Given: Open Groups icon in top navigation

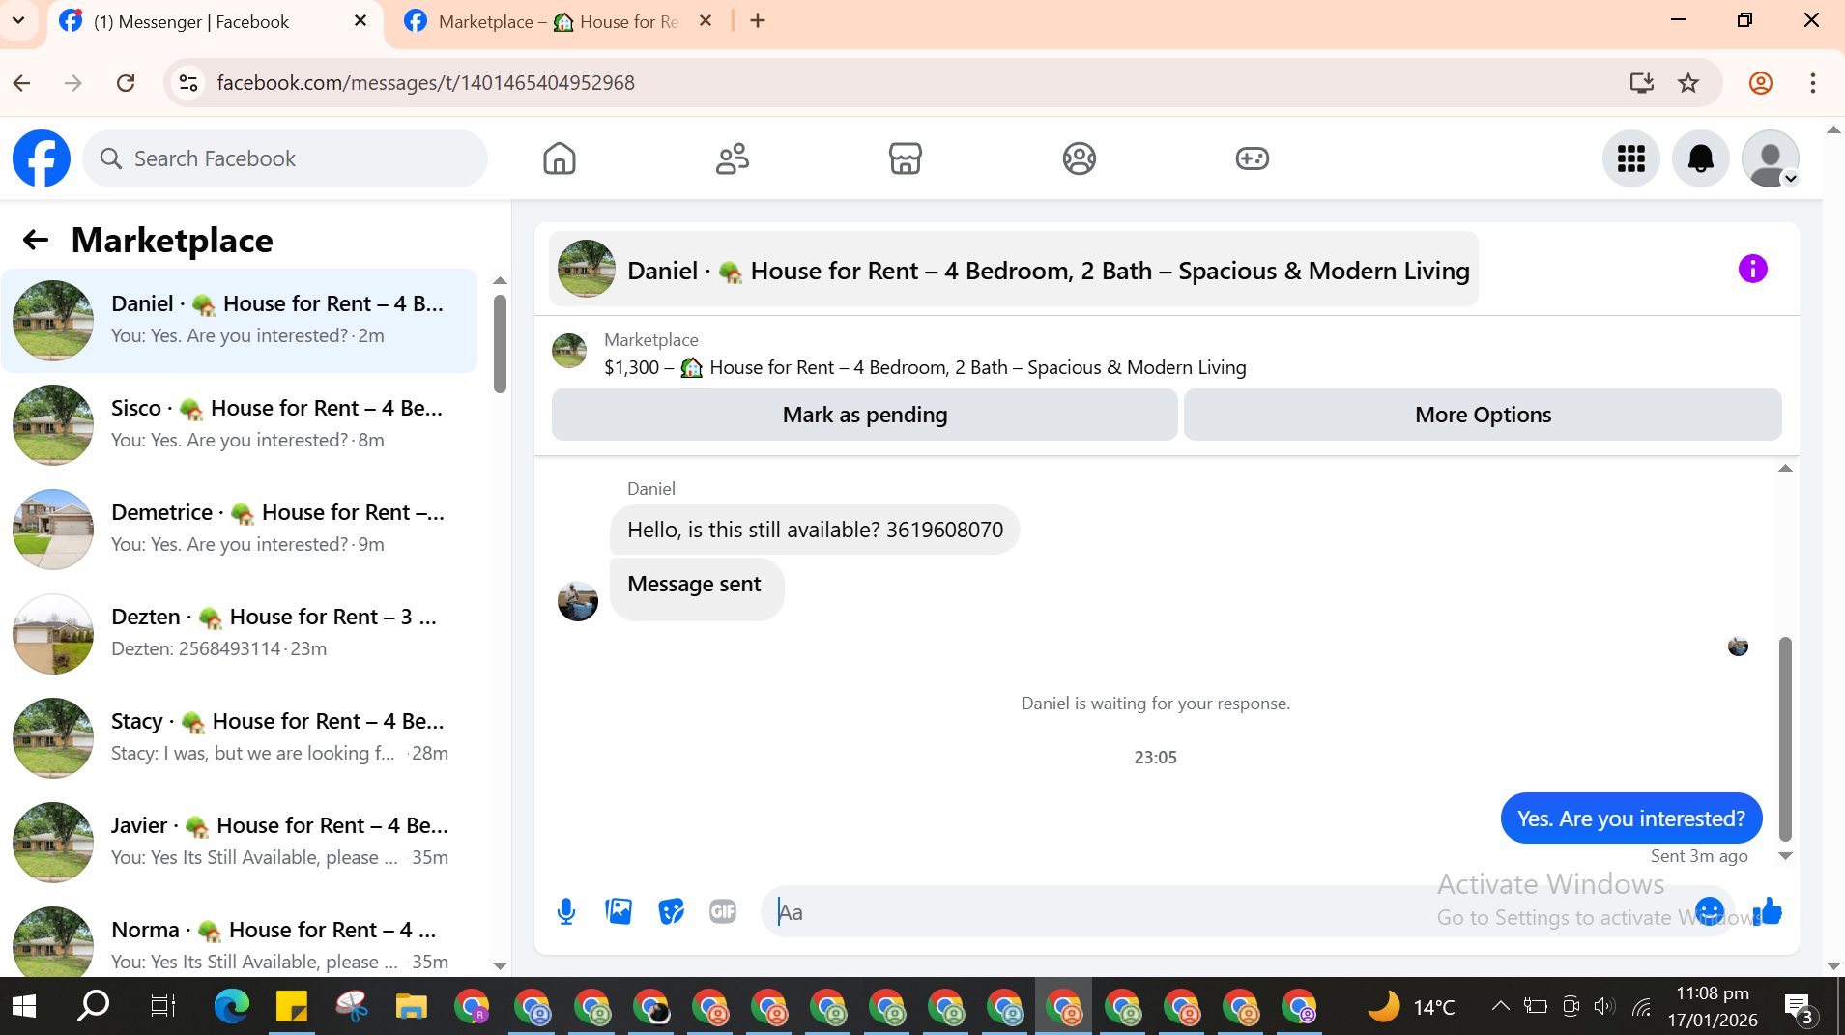Looking at the screenshot, I should click(1079, 158).
